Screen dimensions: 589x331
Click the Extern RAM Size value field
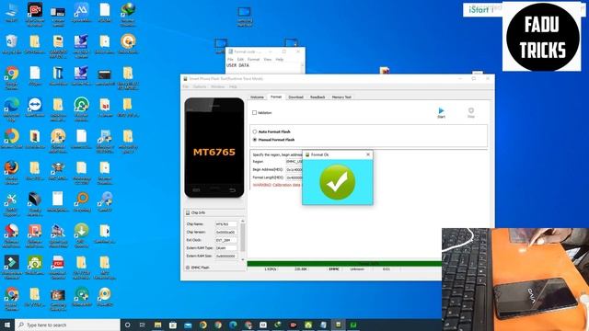coord(226,256)
